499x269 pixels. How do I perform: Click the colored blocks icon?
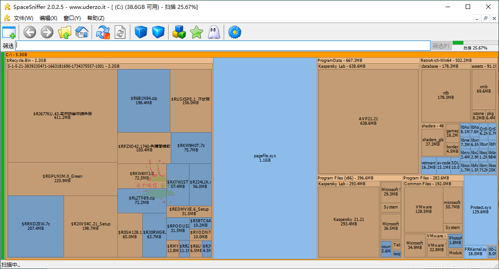point(179,32)
